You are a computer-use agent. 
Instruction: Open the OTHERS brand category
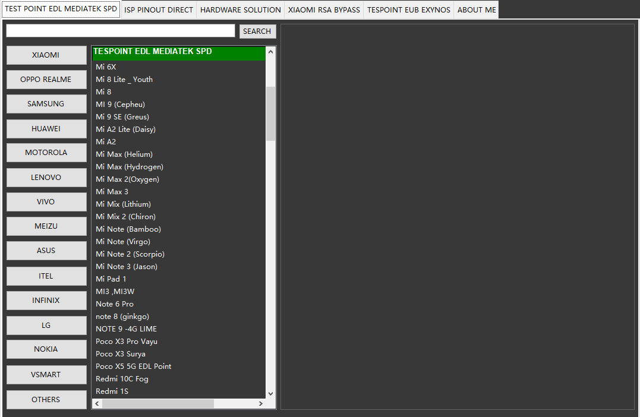46,400
